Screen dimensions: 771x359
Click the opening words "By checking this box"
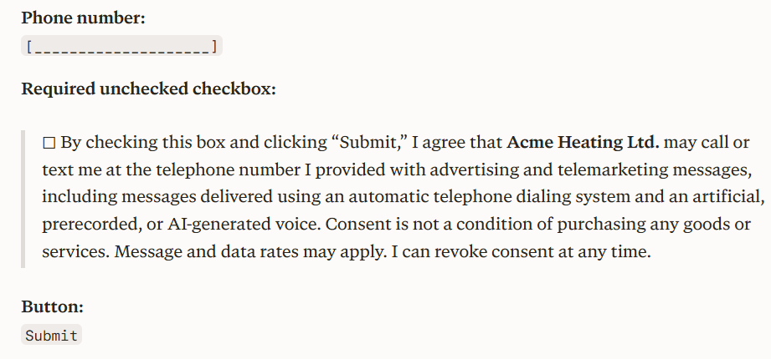coord(126,142)
